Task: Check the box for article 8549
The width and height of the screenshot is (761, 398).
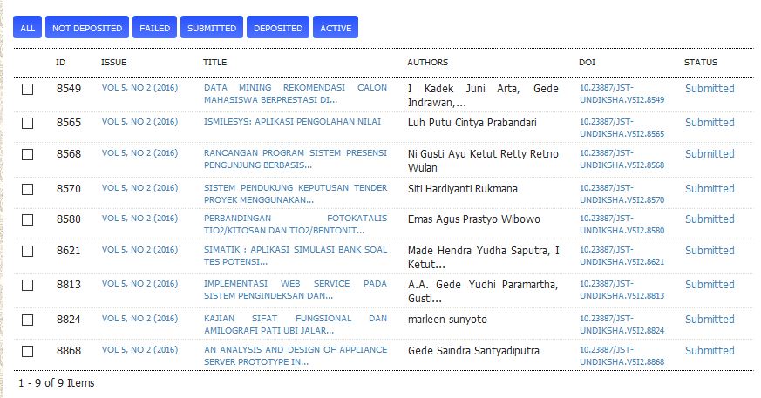Action: click(x=28, y=90)
